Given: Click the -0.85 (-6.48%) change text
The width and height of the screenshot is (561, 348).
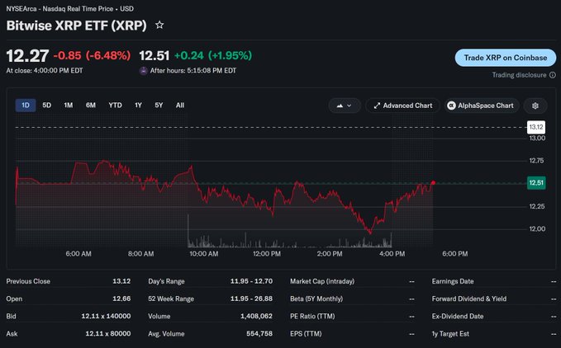Looking at the screenshot, I should (92, 56).
